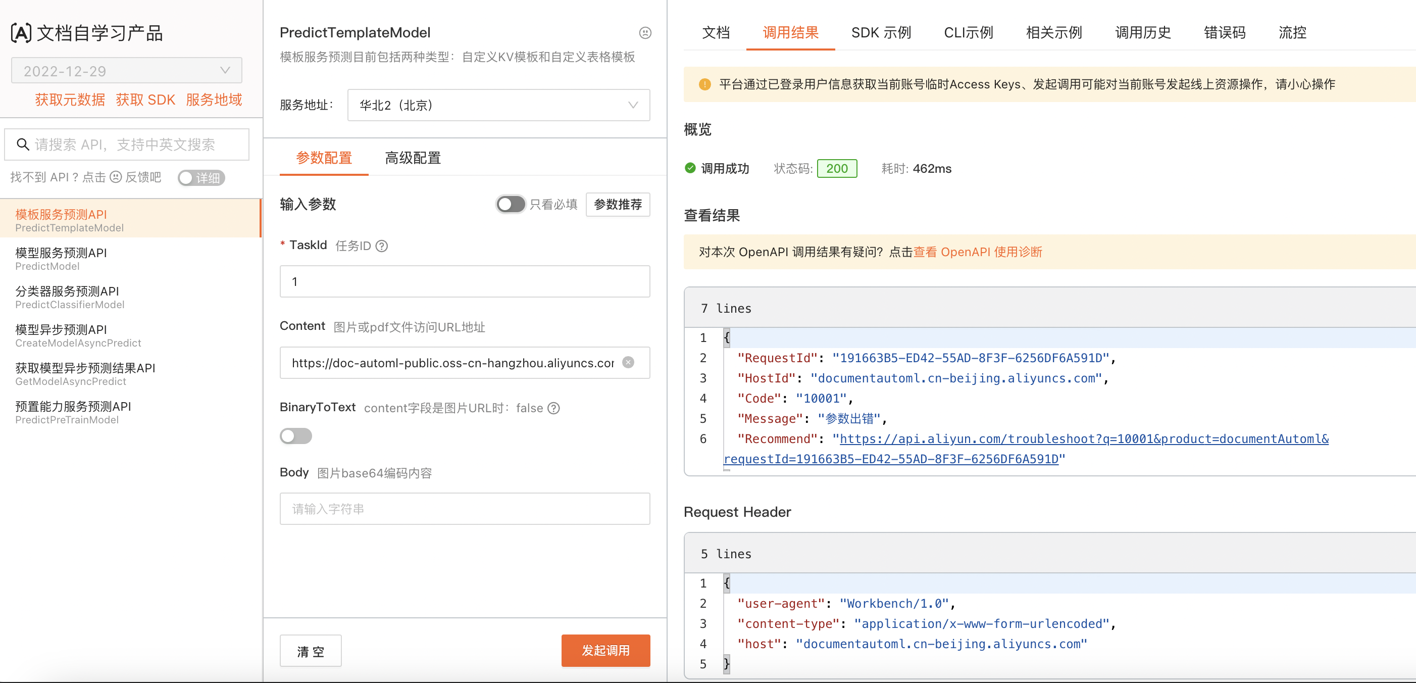
Task: Click the Body base64 input field
Action: pos(465,509)
